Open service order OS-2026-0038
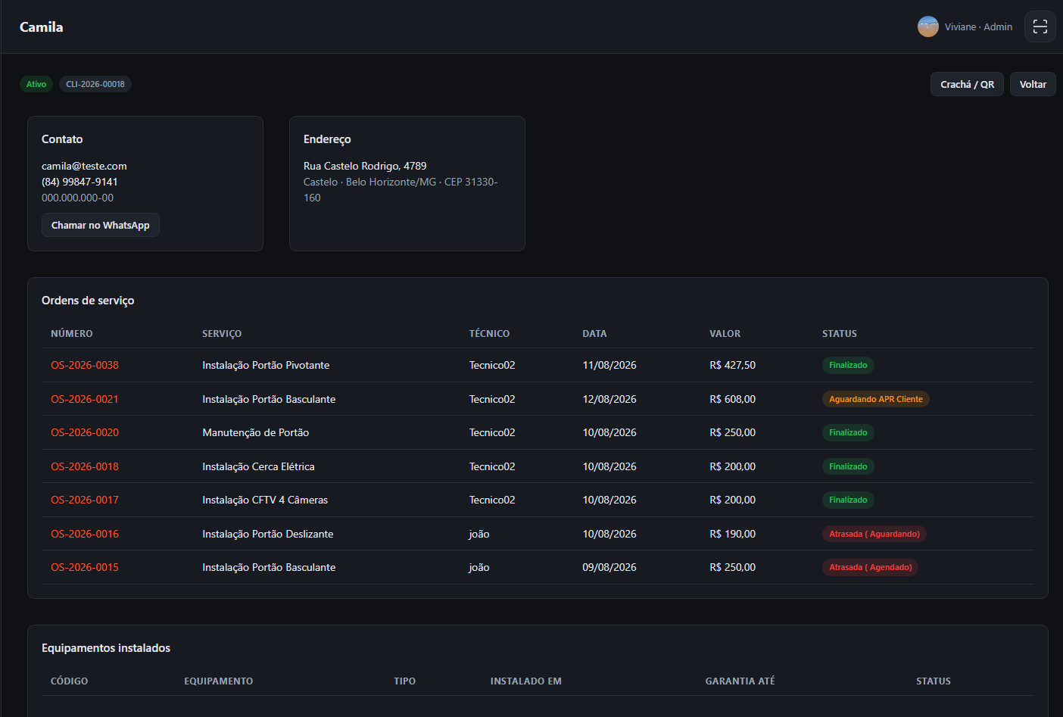Viewport: 1063px width, 717px height. [85, 365]
